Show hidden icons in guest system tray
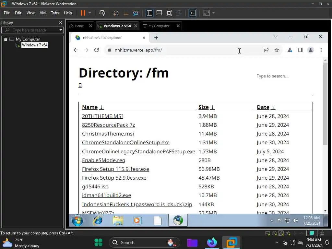 pyautogui.click(x=272, y=220)
